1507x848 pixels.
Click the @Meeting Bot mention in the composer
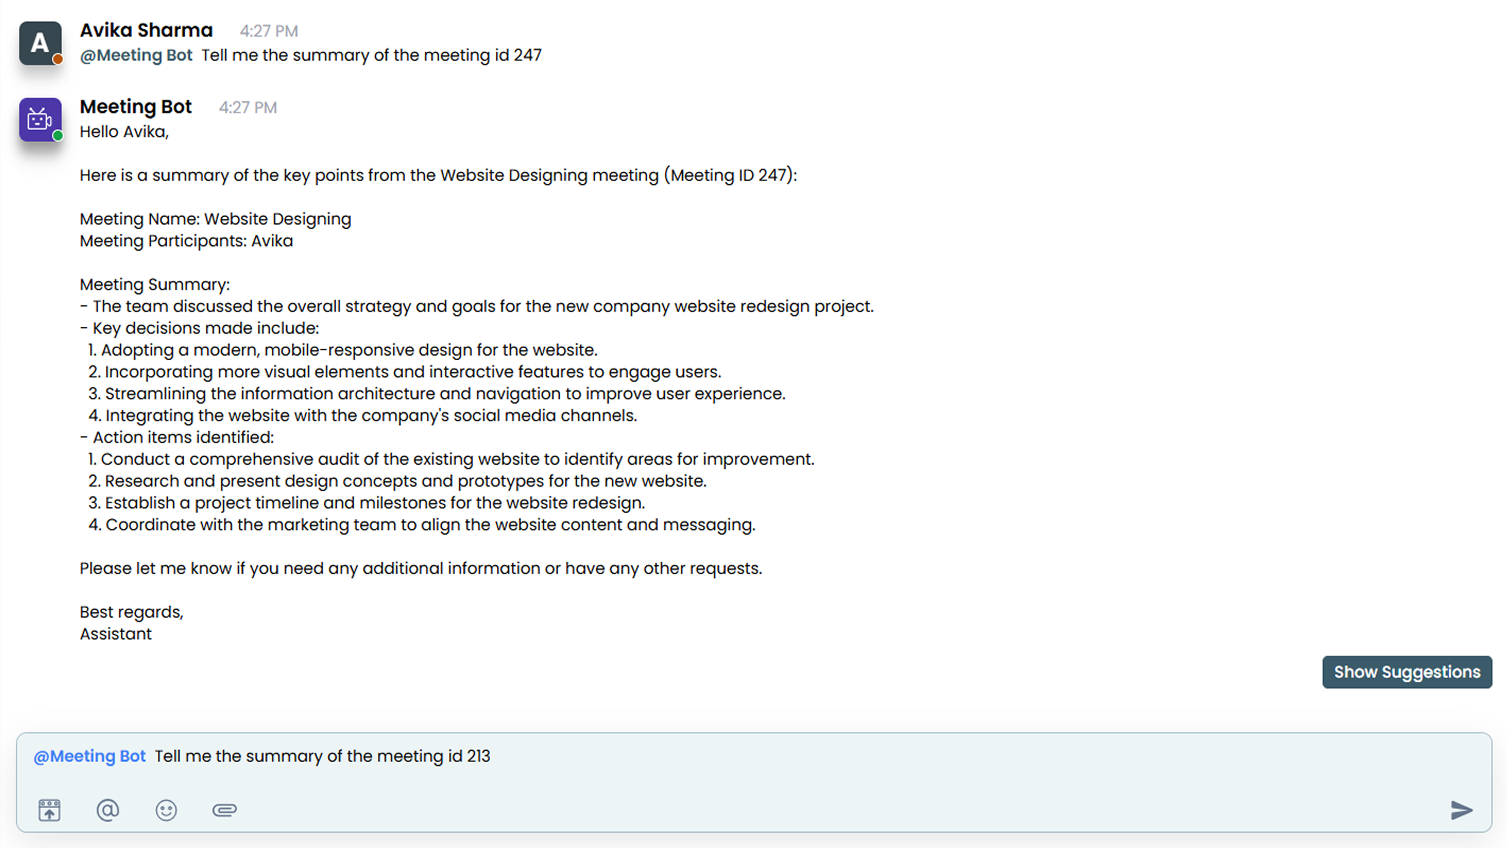click(x=90, y=756)
